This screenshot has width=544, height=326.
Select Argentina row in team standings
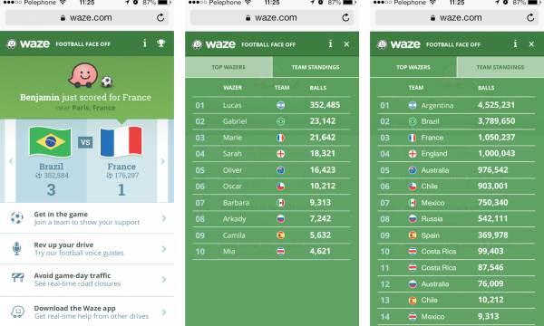click(x=456, y=105)
